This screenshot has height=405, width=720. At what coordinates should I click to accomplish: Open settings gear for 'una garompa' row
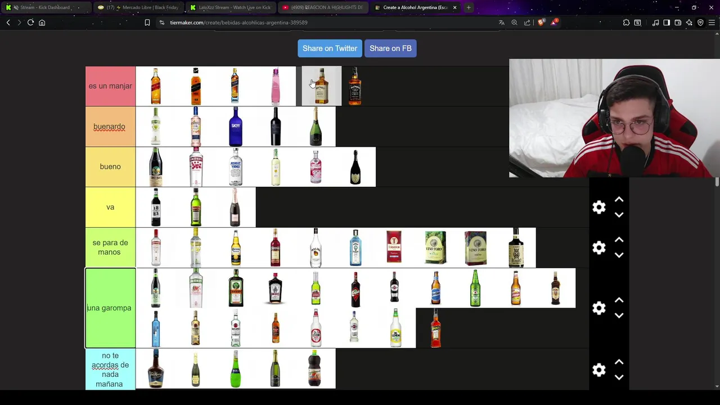coord(599,308)
